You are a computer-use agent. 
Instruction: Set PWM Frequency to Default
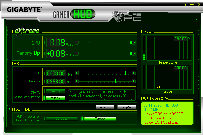click(x=62, y=118)
